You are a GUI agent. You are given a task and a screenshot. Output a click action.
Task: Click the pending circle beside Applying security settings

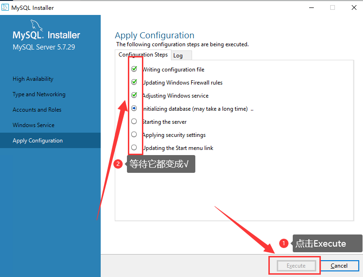134,135
